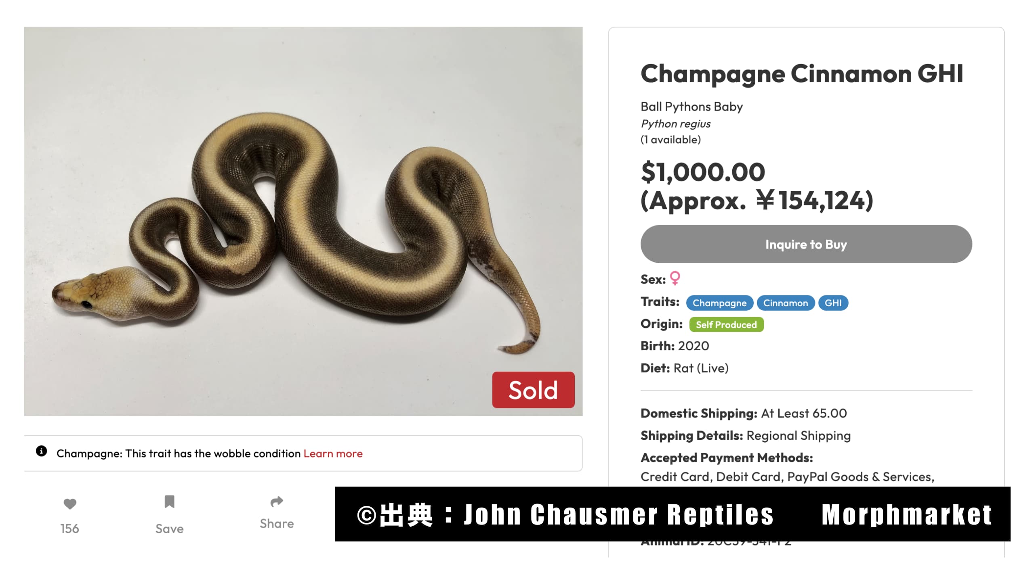Open the ball python snake photo
Image resolution: width=1034 pixels, height=581 pixels.
tap(303, 221)
